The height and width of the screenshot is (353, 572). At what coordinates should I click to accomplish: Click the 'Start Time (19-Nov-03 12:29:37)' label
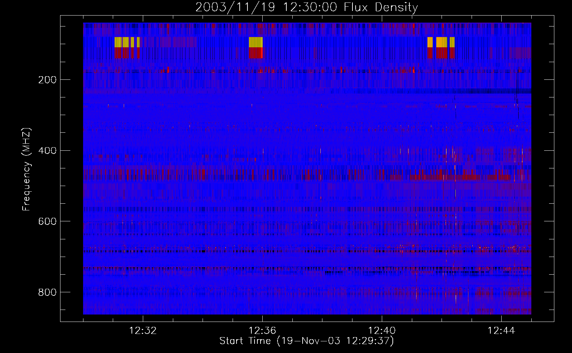point(307,341)
